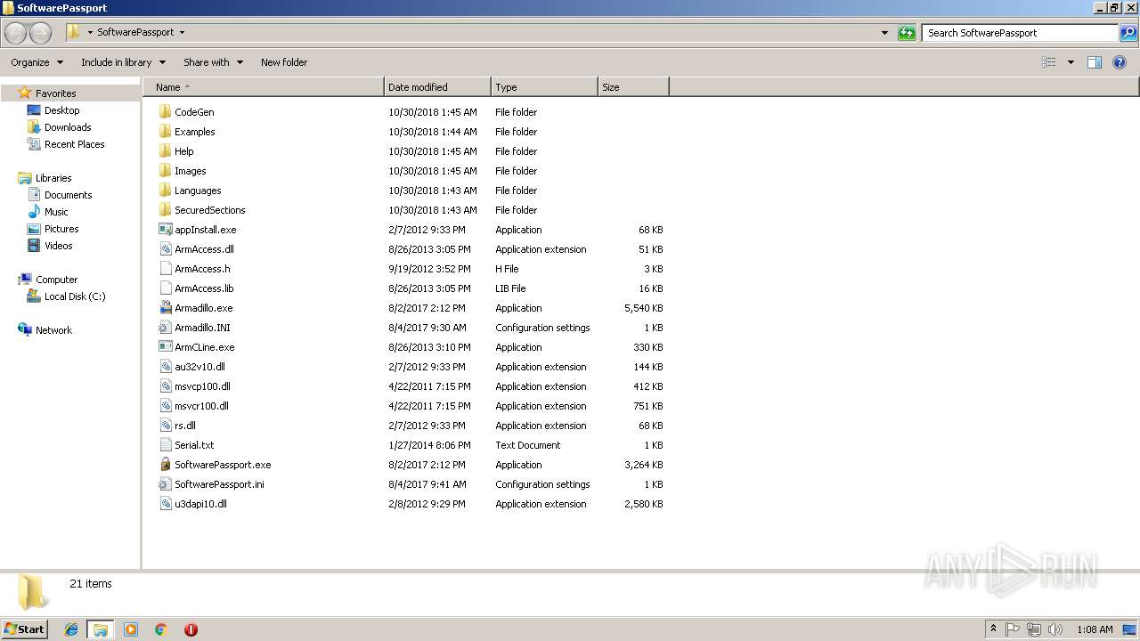1140x641 pixels.
Task: Select Network in navigation pane
Action: pos(53,330)
